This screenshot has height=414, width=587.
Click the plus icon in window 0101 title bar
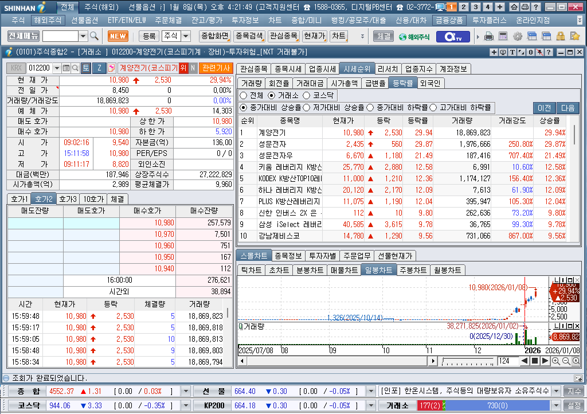(494, 52)
